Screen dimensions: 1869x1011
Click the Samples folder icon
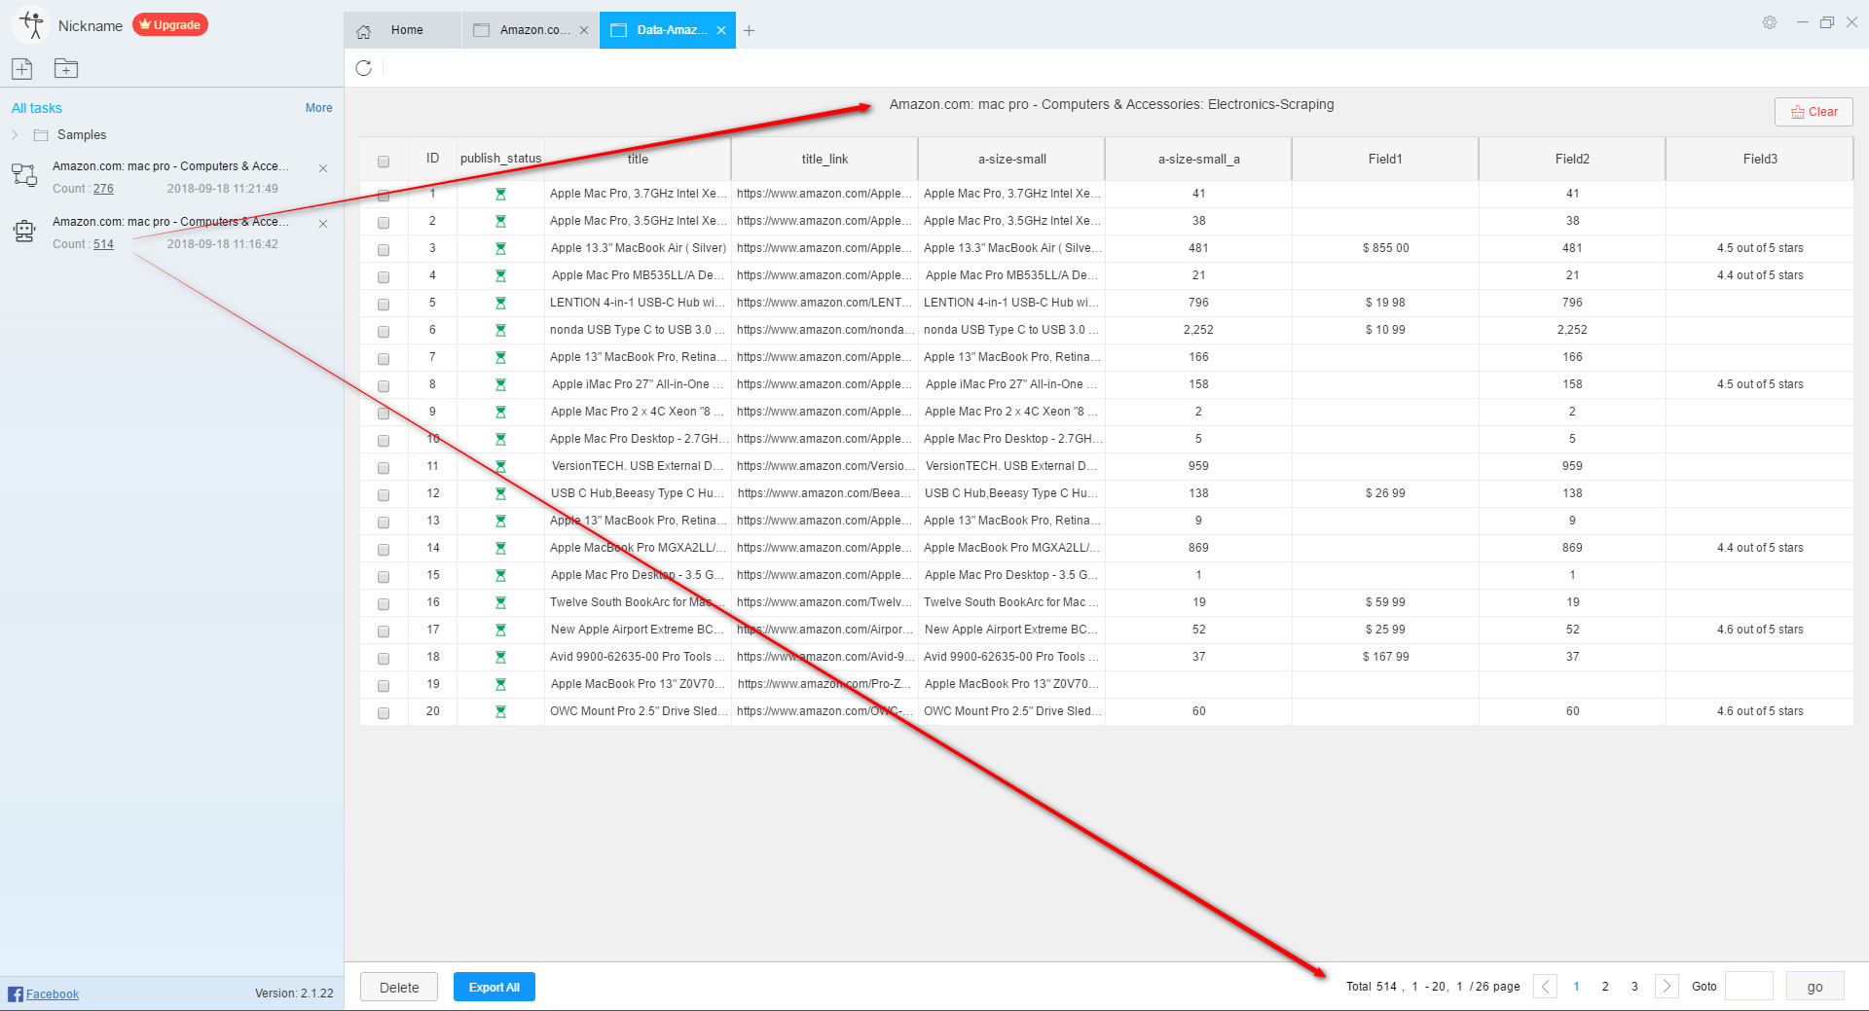pyautogui.click(x=41, y=135)
